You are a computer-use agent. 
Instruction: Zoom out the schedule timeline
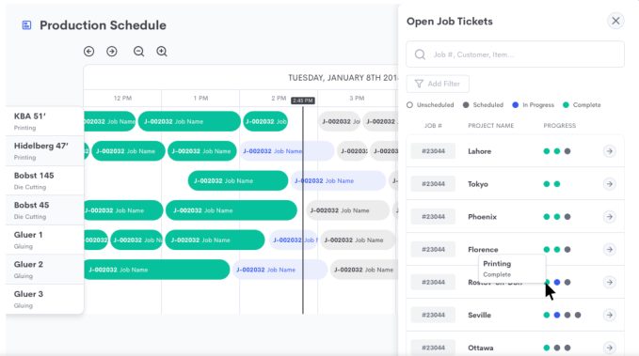point(138,52)
